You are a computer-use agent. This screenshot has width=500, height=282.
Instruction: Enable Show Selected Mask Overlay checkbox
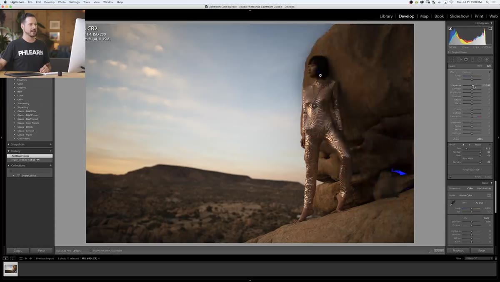pos(90,251)
